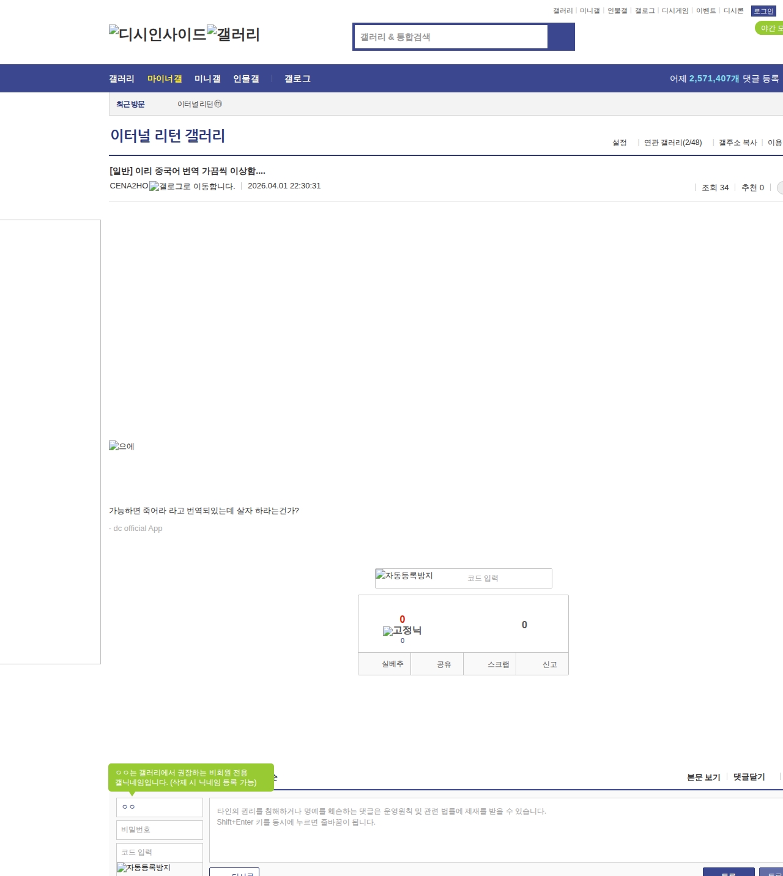
Task: Click the 최근 방문 label
Action: click(130, 104)
